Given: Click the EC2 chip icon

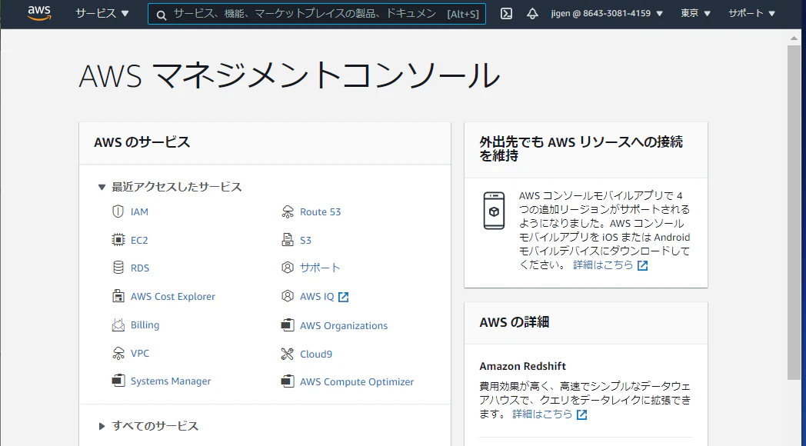Looking at the screenshot, I should click(x=118, y=239).
